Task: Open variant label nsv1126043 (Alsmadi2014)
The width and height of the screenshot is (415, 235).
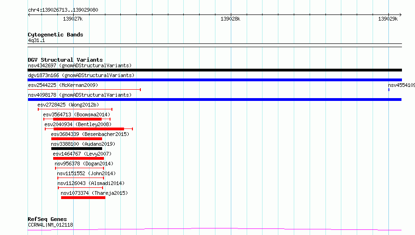Action: pyautogui.click(x=91, y=183)
